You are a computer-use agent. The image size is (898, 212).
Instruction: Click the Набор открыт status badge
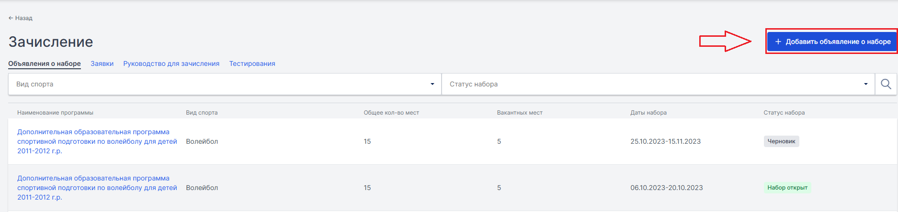tap(787, 188)
